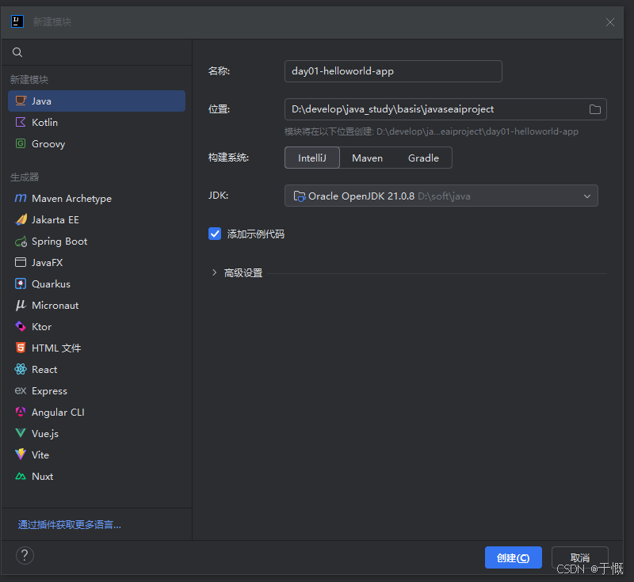Screen dimensions: 634x582
Task: Choose the Kotlin language icon
Action: (21, 122)
